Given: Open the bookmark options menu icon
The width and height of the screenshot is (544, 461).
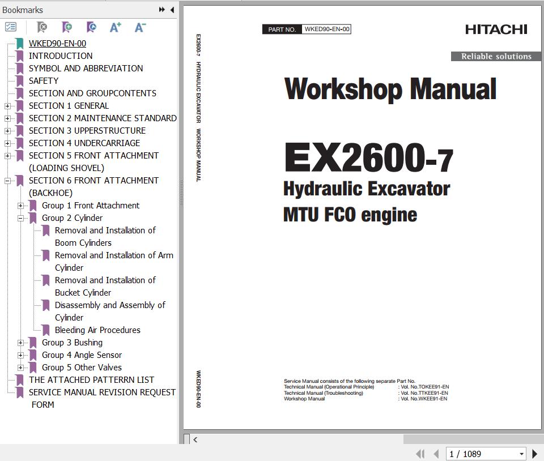Looking at the screenshot, I should point(11,27).
